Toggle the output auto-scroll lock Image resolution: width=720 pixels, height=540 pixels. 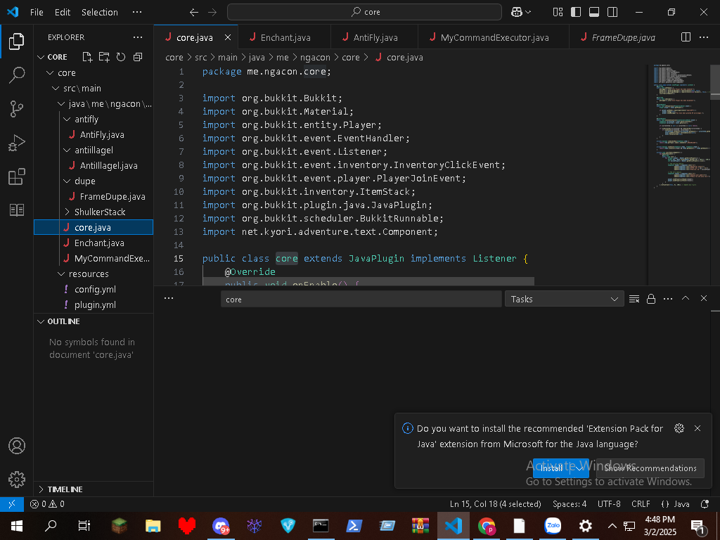tap(651, 299)
